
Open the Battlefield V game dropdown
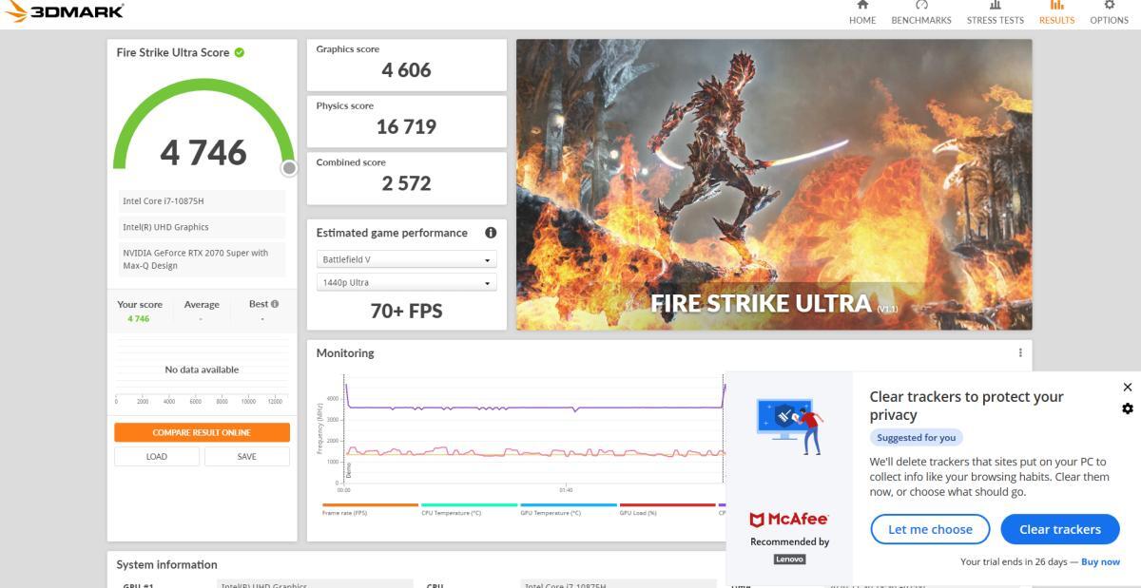click(407, 259)
